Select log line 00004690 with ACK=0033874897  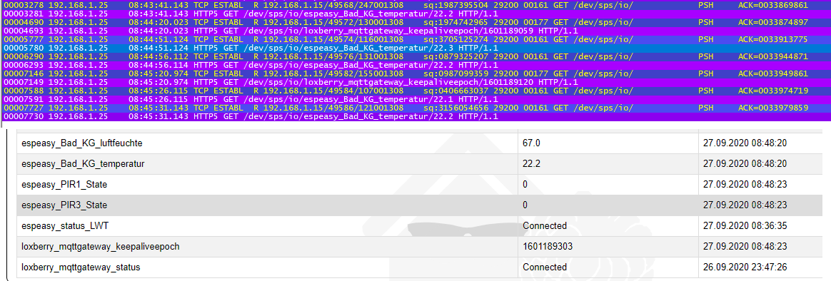[415, 22]
